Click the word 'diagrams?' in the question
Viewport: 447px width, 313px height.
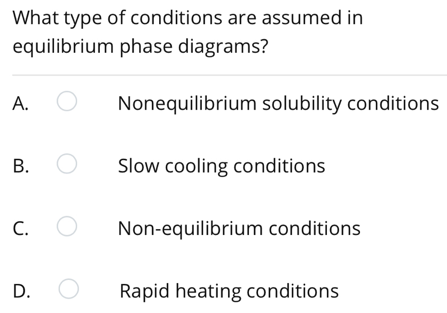tap(223, 46)
